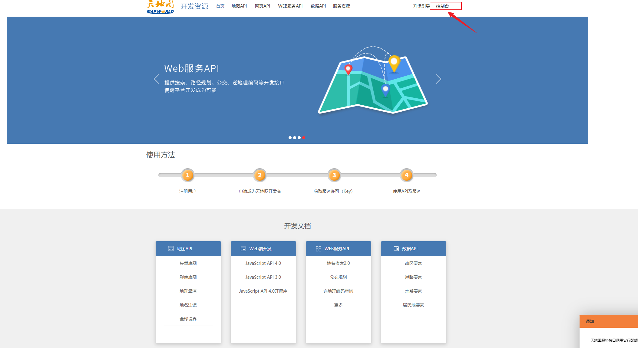The height and width of the screenshot is (348, 638).
Task: Click step 3 orange circle icon
Action: pyautogui.click(x=334, y=175)
